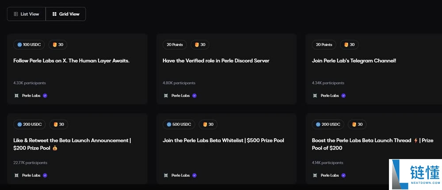Click verified badge on Boost Thread card
442x190 pixels.
tap(343, 175)
